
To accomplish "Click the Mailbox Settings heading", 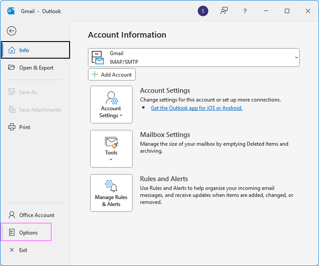I will [165, 135].
